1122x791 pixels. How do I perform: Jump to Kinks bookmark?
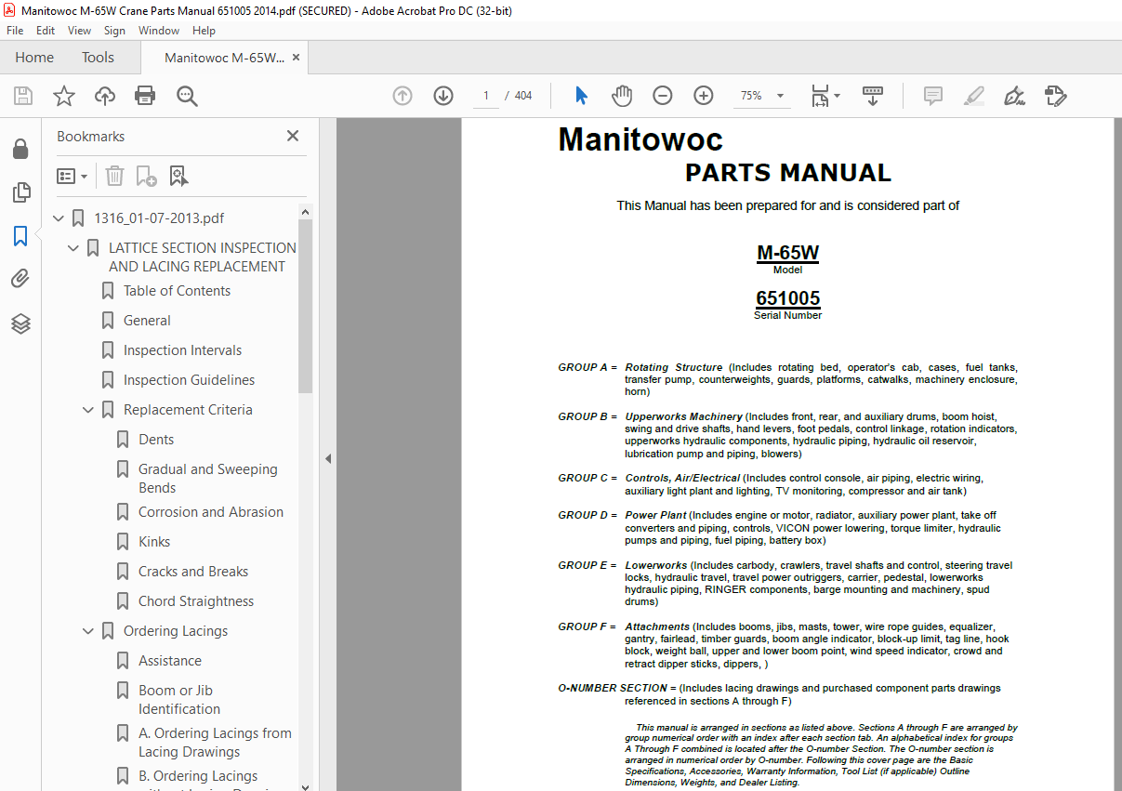coord(154,542)
